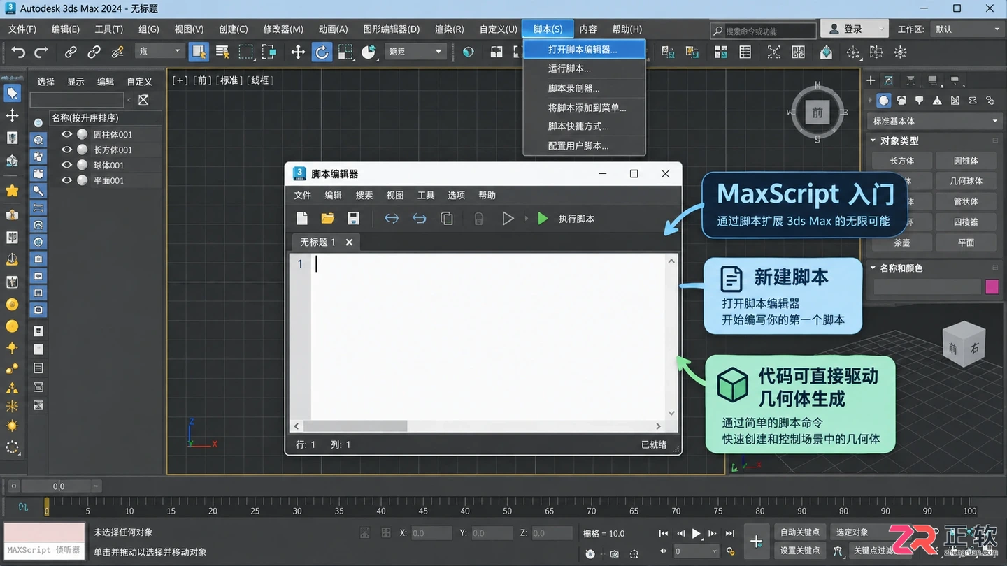Collapse the 对象类型 rollout
1007x566 pixels.
[873, 140]
